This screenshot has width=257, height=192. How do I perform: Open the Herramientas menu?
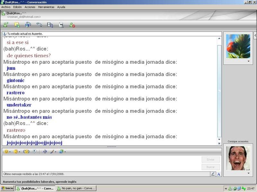[46, 7]
